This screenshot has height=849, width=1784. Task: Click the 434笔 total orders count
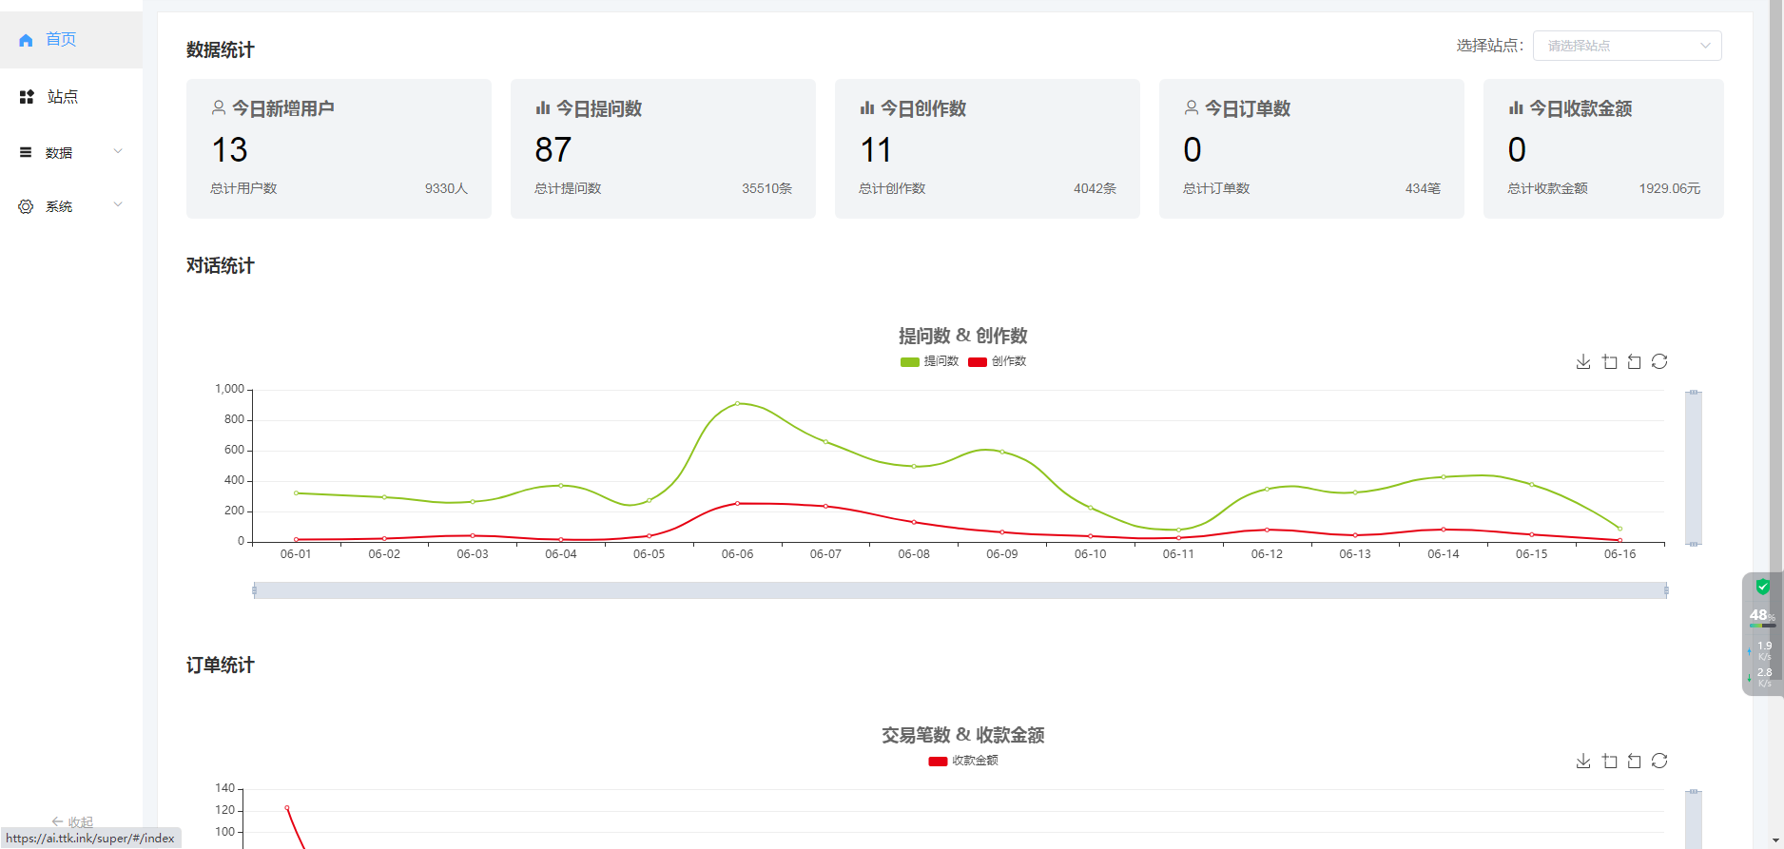pyautogui.click(x=1423, y=188)
